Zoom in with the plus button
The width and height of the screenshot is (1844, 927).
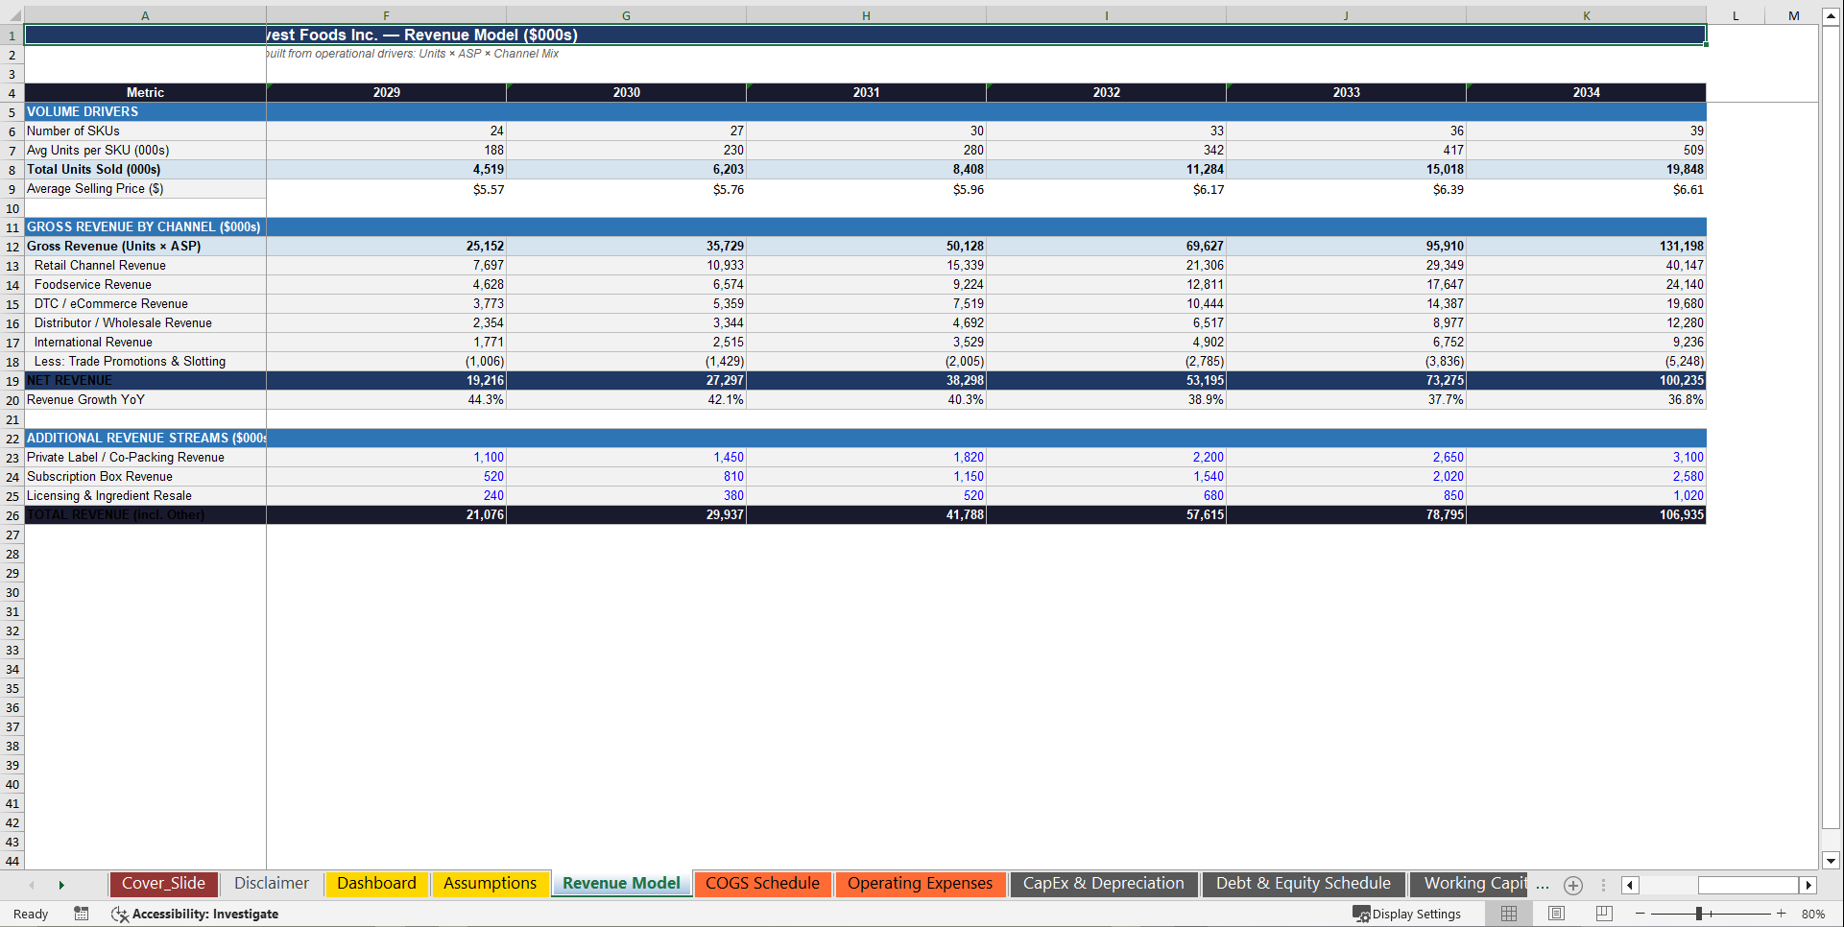coord(1782,914)
